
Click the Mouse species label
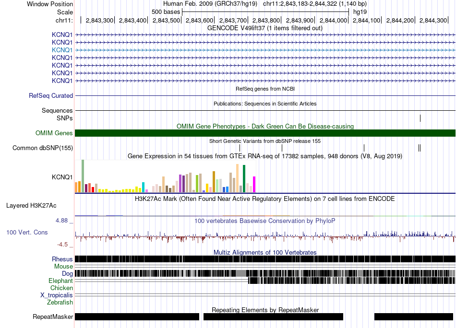(x=63, y=267)
